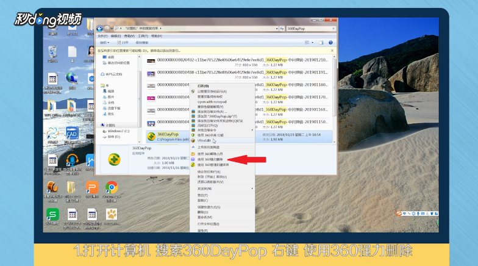Open the view options dropdown in toolbar
478x266 pixels.
(312, 43)
